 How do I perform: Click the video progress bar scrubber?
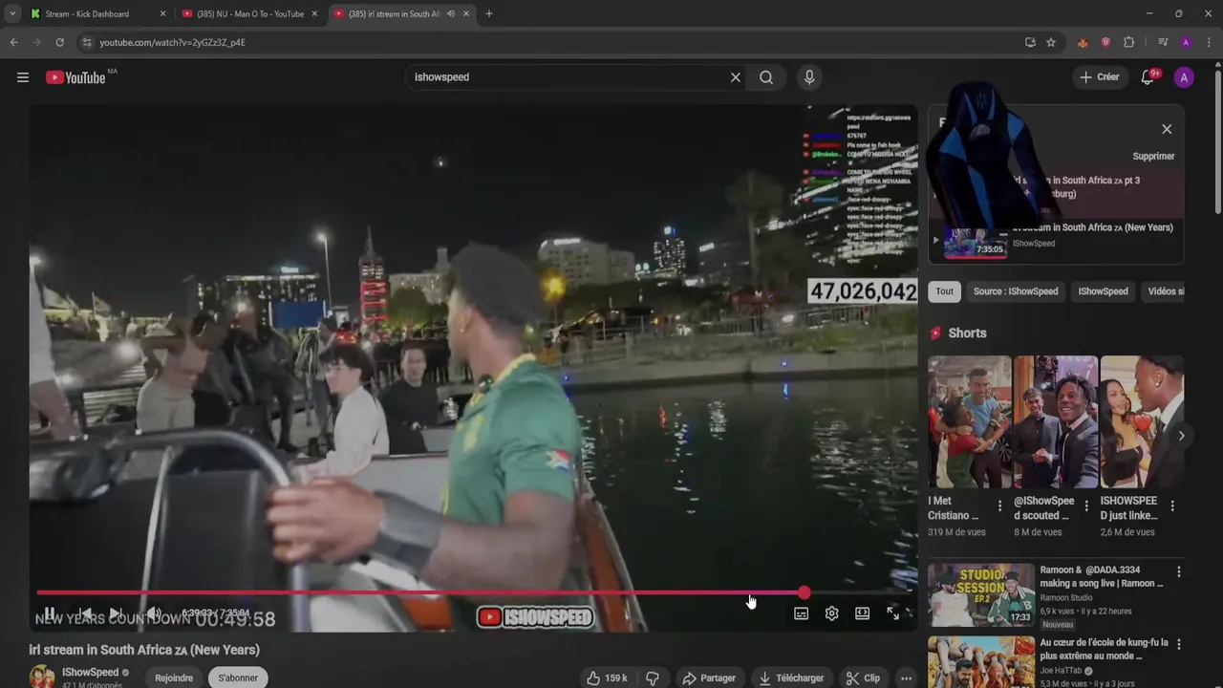(x=805, y=593)
